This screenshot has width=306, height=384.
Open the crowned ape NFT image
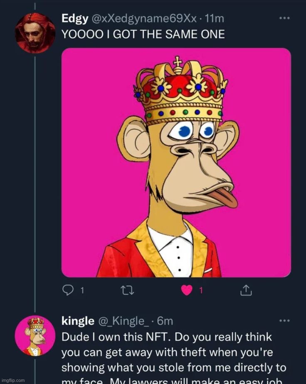tap(176, 162)
